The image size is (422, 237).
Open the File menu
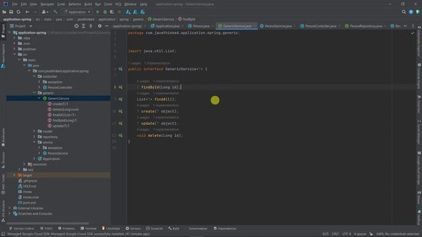click(15, 4)
